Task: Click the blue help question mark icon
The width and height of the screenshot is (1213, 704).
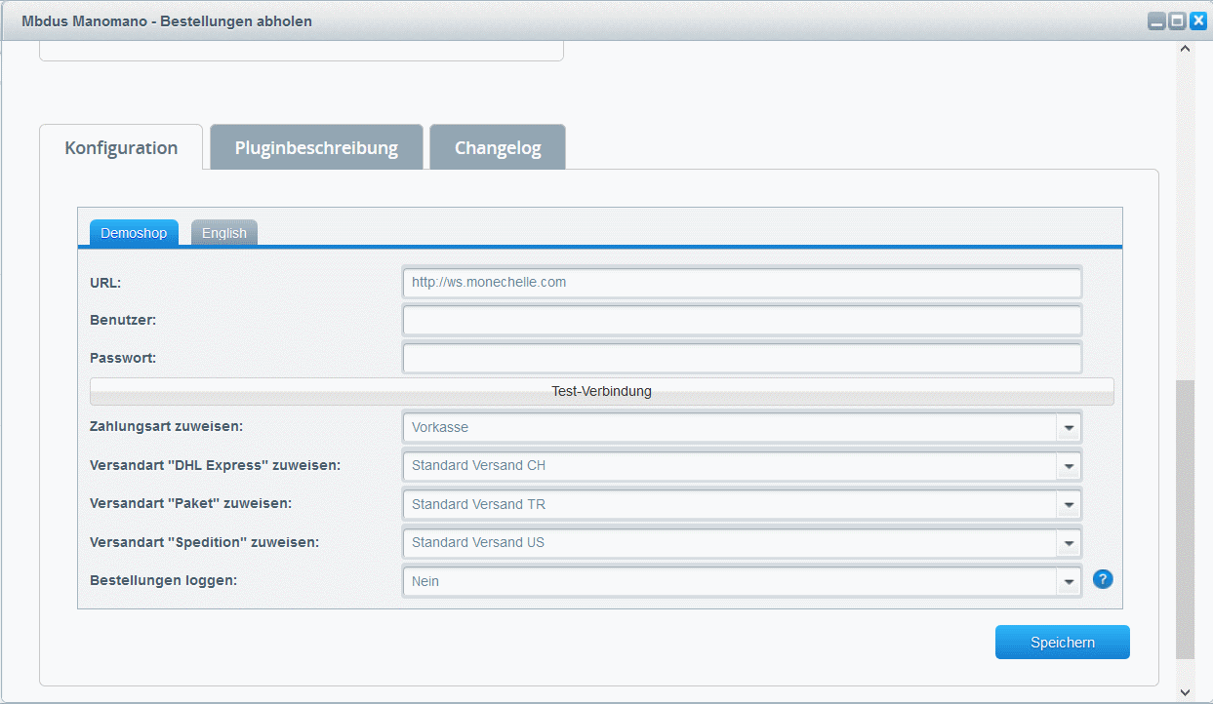Action: [x=1103, y=580]
